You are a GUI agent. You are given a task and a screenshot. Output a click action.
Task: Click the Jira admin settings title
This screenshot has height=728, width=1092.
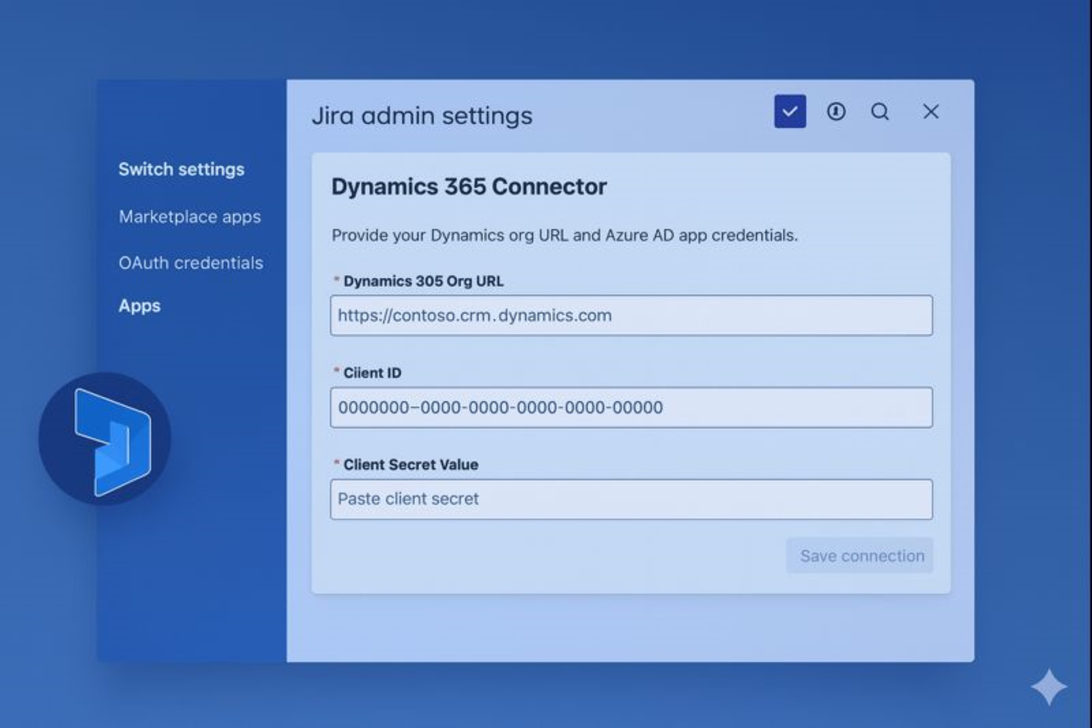[423, 115]
